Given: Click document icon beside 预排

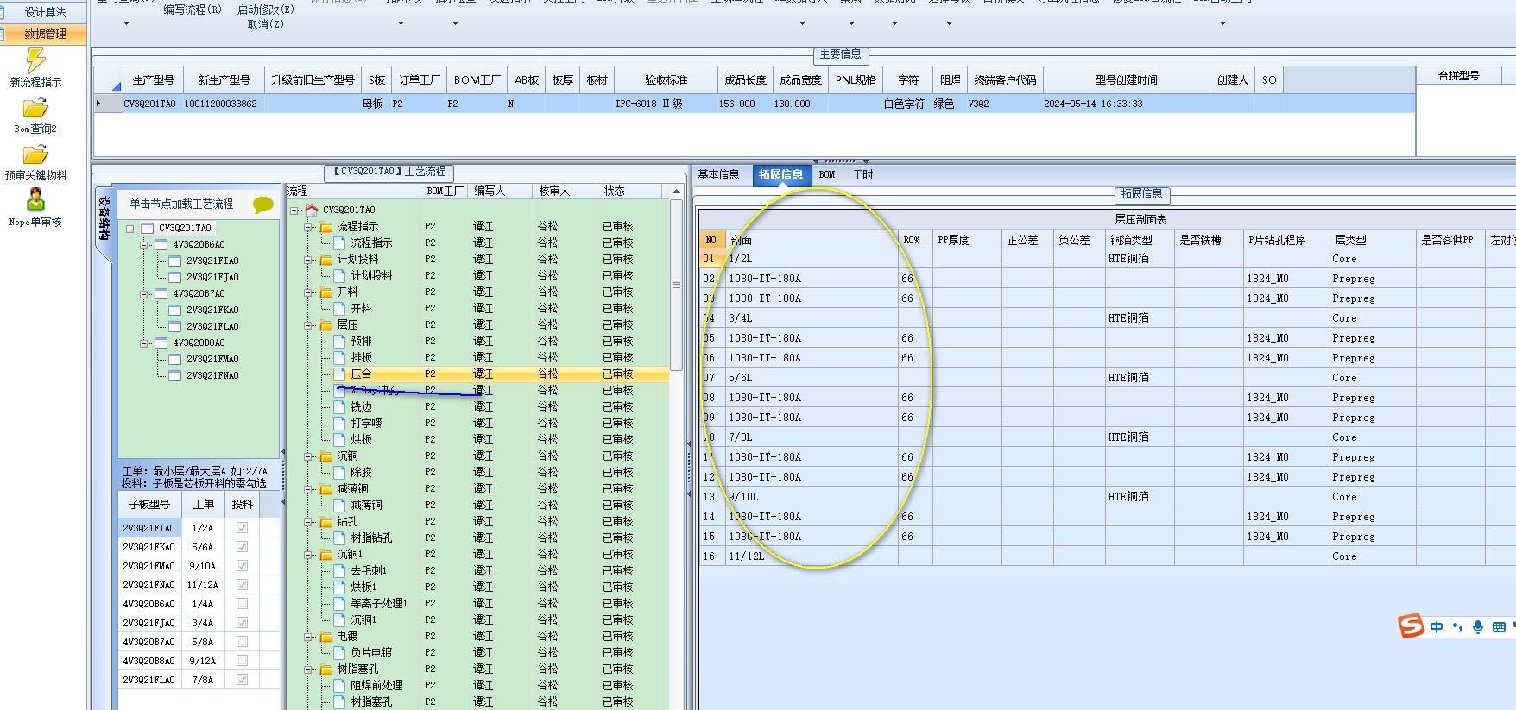Looking at the screenshot, I should click(x=340, y=342).
